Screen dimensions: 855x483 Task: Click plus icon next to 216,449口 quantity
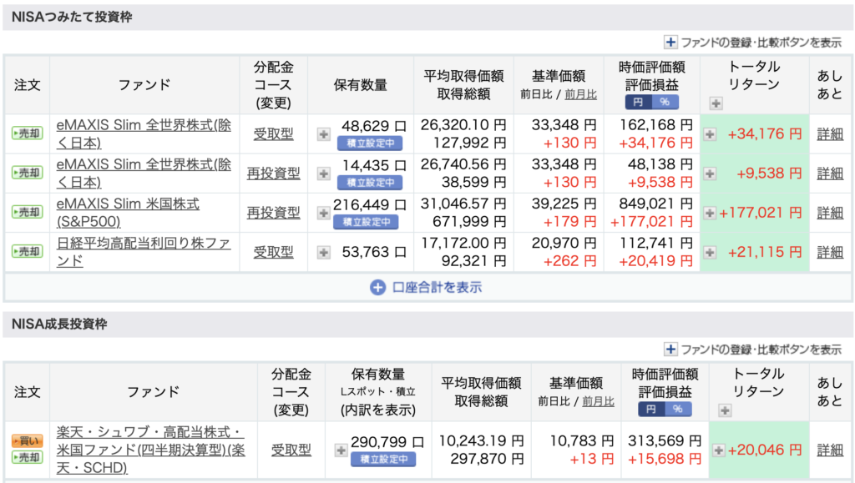click(323, 213)
